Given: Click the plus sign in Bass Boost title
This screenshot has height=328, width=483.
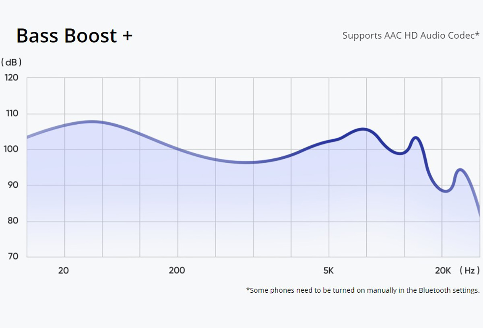Looking at the screenshot, I should (127, 36).
